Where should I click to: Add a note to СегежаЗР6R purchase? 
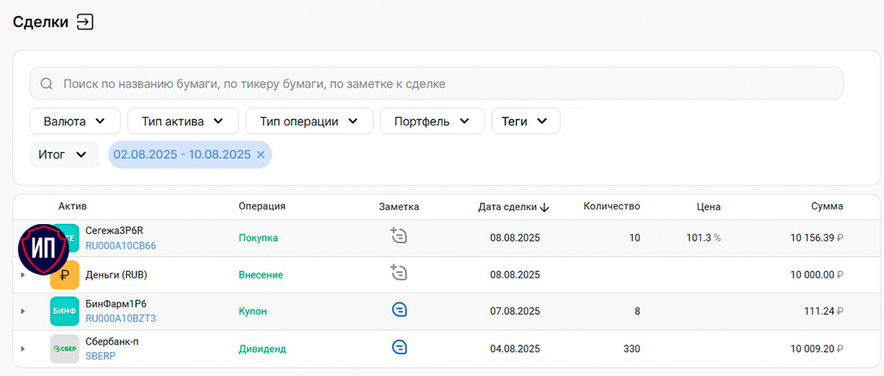[x=399, y=236]
